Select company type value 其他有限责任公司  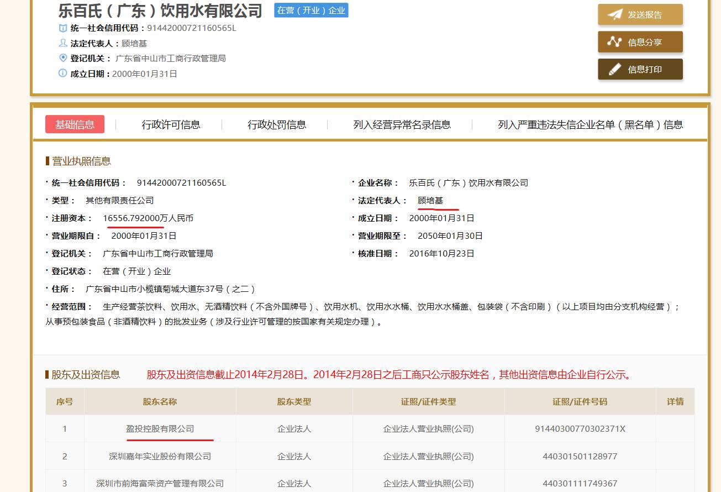click(119, 201)
